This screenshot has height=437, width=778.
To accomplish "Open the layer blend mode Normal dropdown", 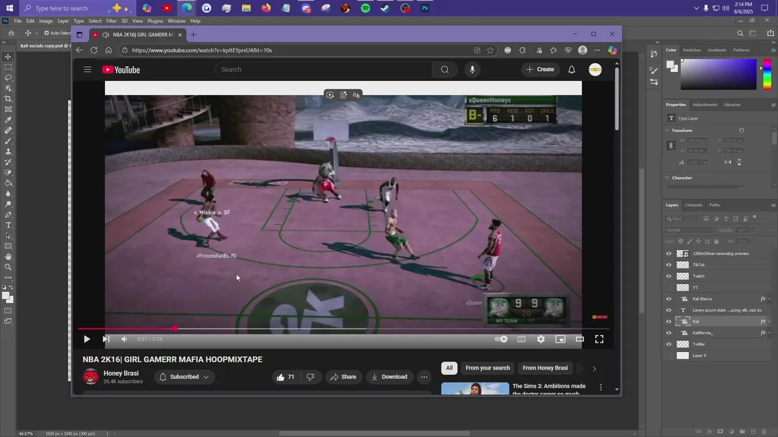I will coord(691,230).
